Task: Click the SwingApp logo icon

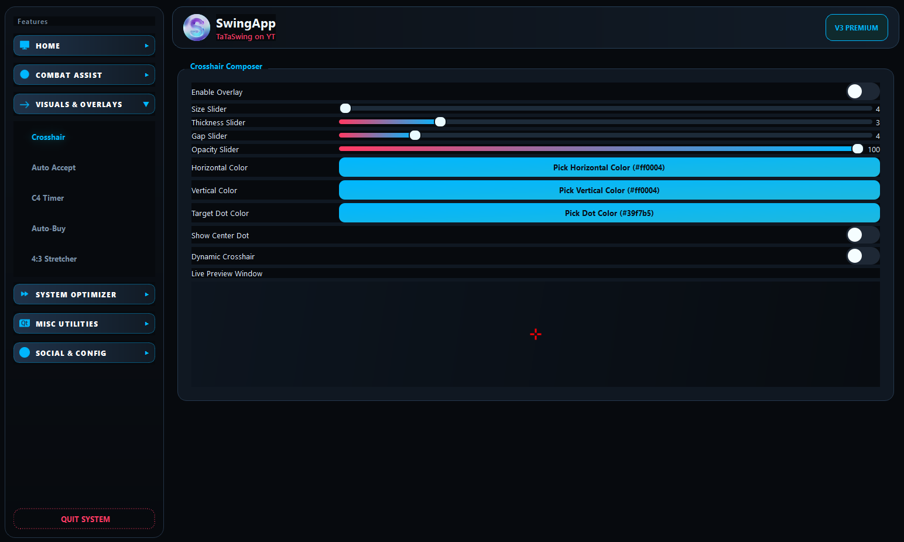Action: click(x=197, y=28)
